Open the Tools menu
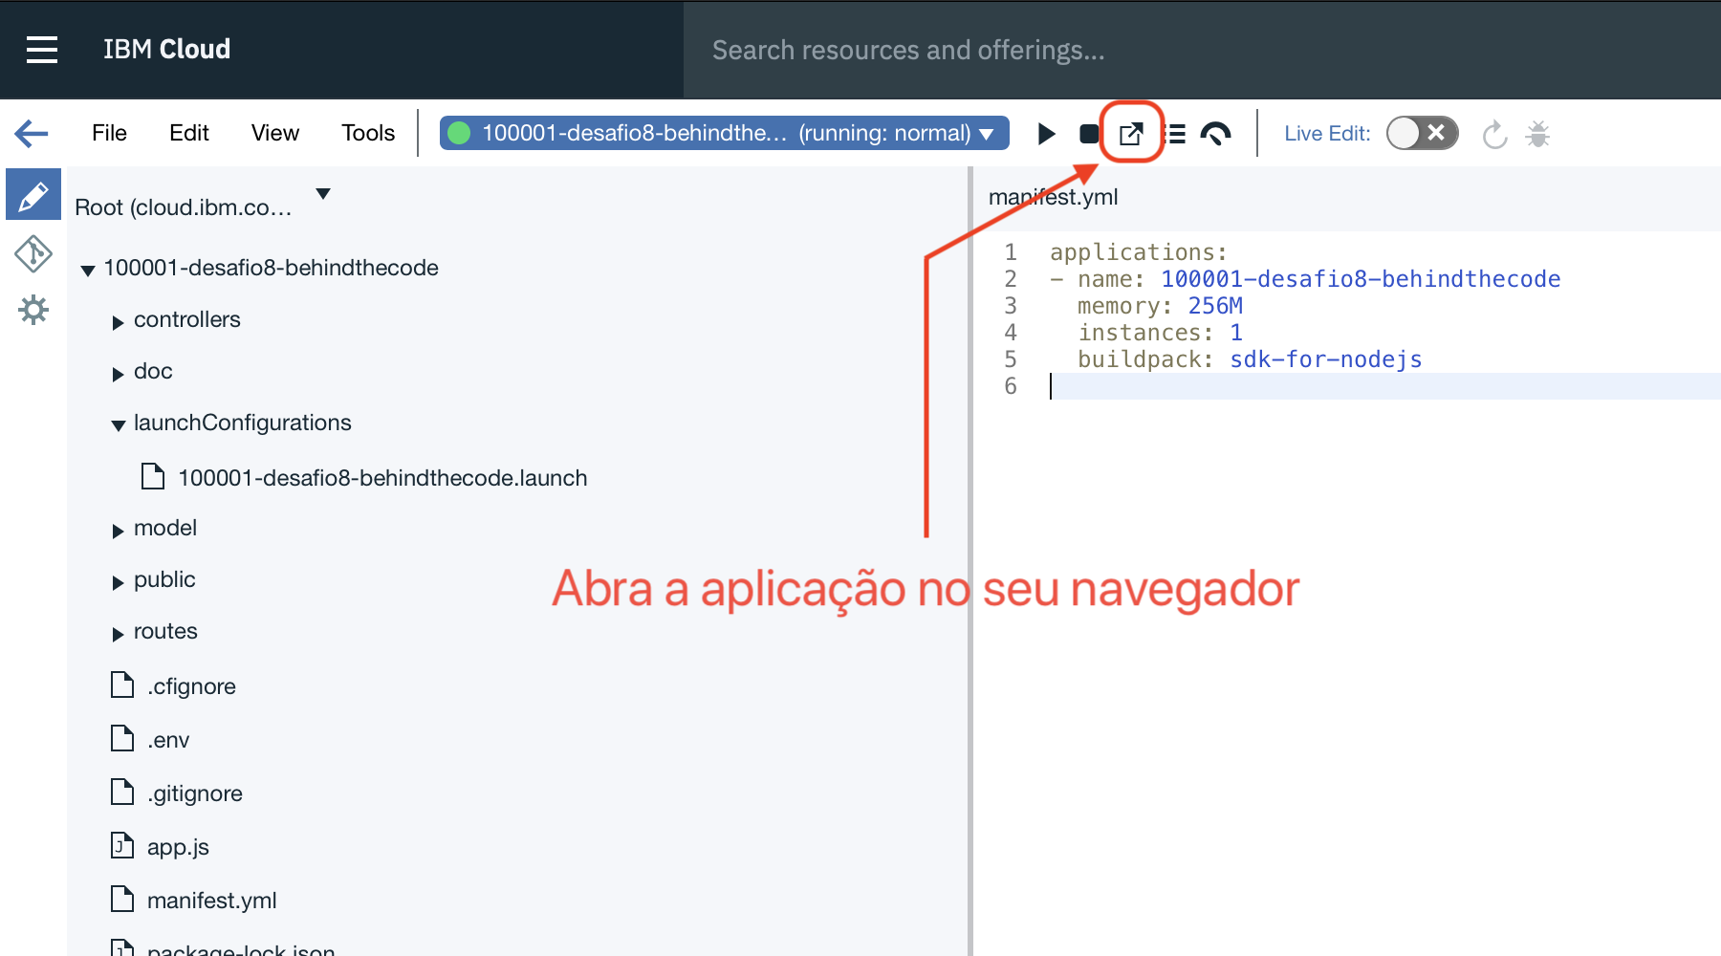This screenshot has width=1721, height=956. [368, 133]
